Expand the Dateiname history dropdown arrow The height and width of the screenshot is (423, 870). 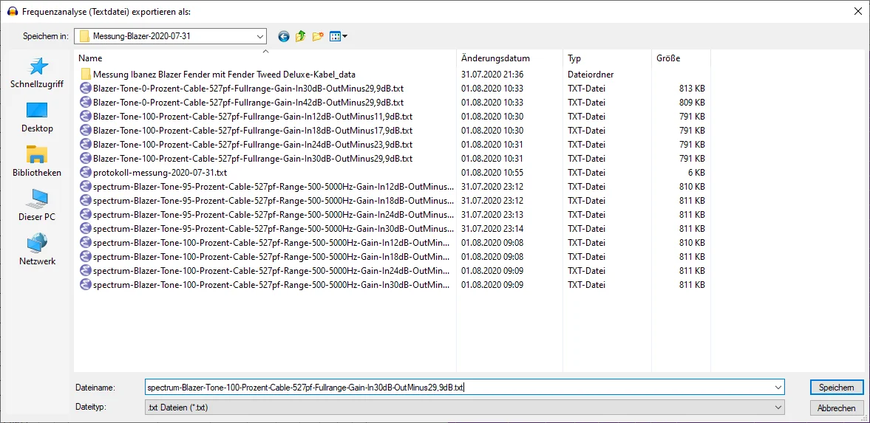click(x=778, y=388)
